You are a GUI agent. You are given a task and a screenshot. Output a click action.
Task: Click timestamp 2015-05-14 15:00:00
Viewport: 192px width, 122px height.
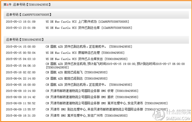click(x=21, y=47)
